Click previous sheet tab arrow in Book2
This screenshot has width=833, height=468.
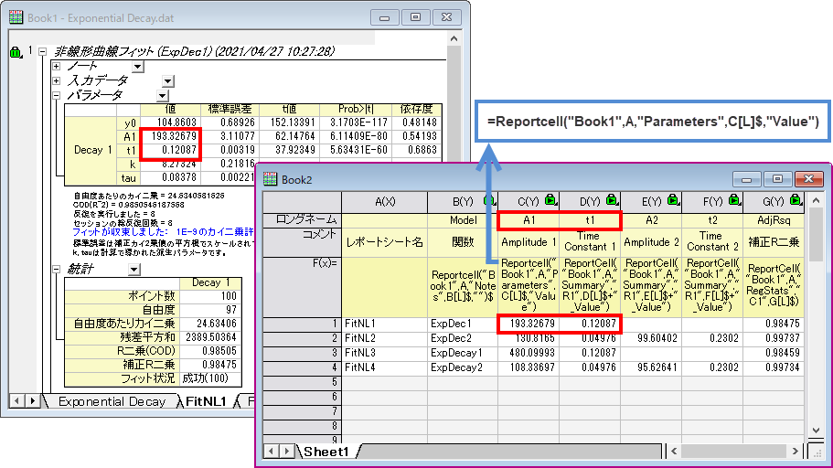(272, 452)
